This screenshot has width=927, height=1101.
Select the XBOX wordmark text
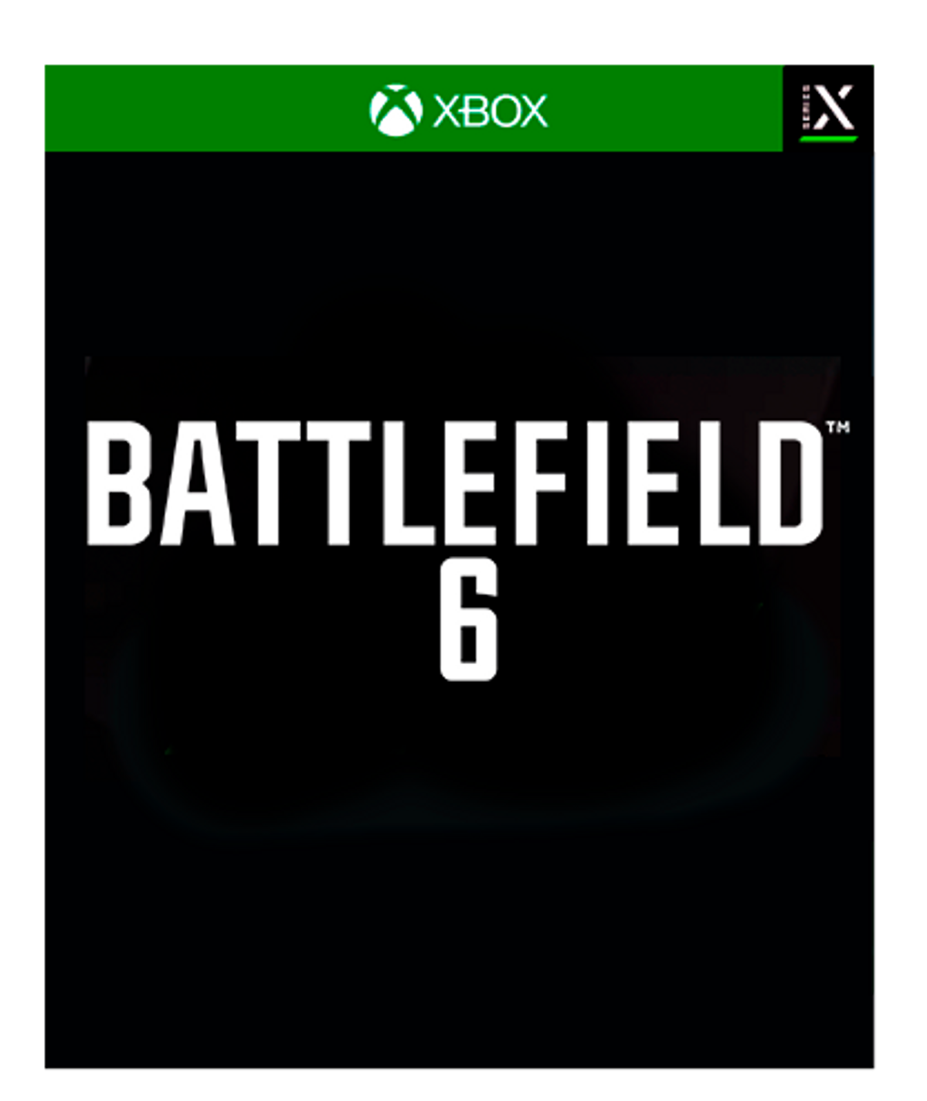[x=490, y=111]
